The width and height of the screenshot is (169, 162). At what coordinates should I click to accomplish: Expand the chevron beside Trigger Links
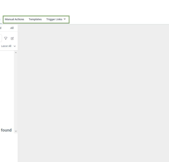(x=65, y=19)
